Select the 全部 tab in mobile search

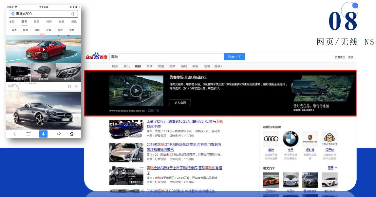12,22
